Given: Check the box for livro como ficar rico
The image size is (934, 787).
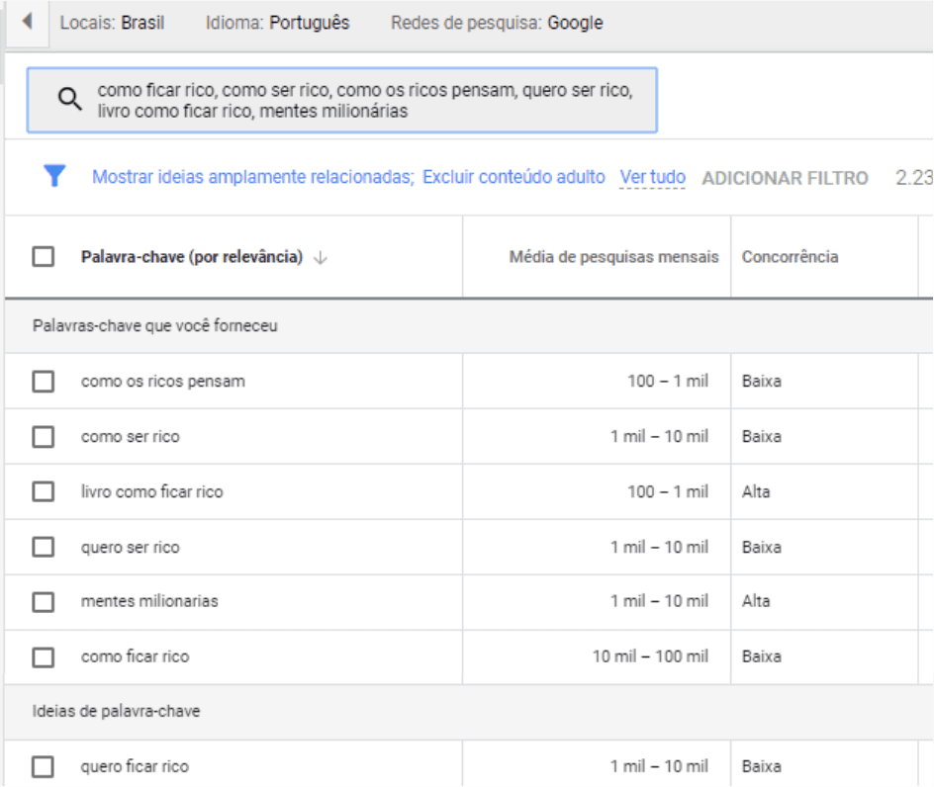Looking at the screenshot, I should pos(43,491).
